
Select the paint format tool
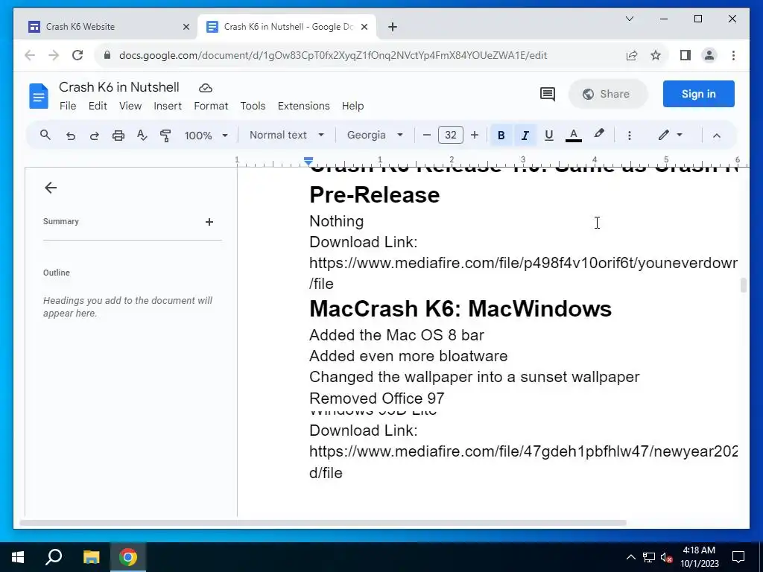point(165,136)
